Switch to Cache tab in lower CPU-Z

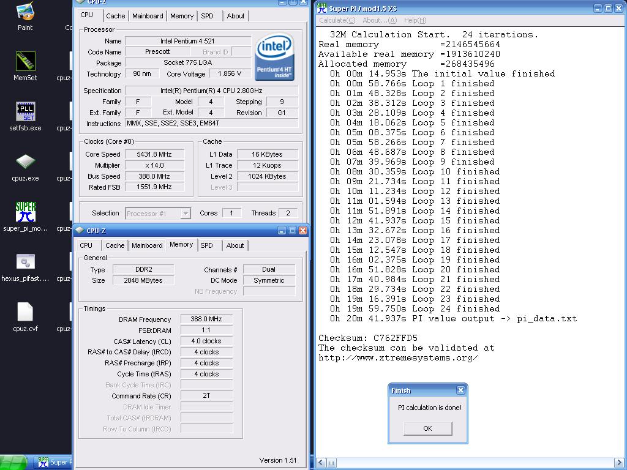[115, 245]
